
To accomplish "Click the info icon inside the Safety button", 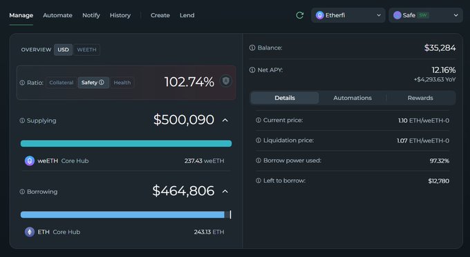I will pyautogui.click(x=102, y=82).
